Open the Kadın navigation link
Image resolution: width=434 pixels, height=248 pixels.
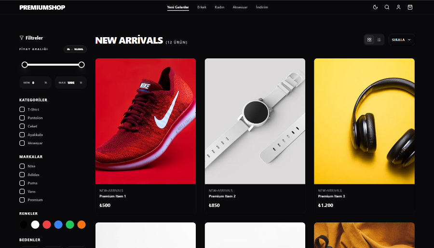pyautogui.click(x=219, y=7)
